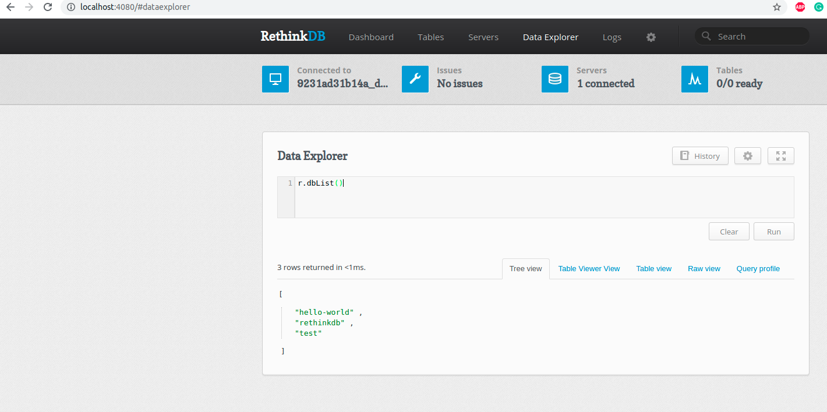This screenshot has height=412, width=827.
Task: Select the "rethinkdb" result entry
Action: point(320,322)
